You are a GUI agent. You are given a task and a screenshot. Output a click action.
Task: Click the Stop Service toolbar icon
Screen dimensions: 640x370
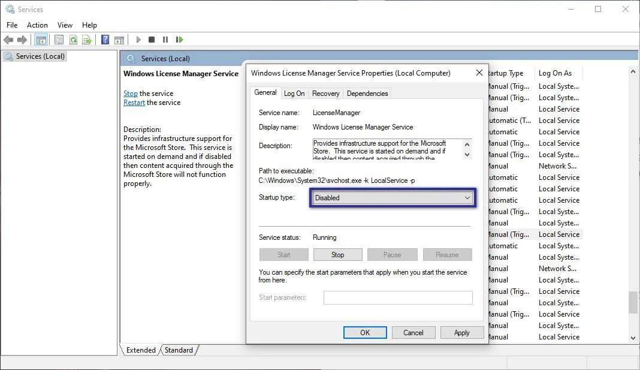point(152,40)
